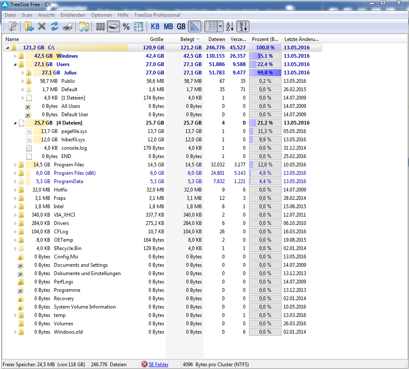409x370 pixels.
Task: Collapse the [4 Dateien] node
Action: coord(15,123)
